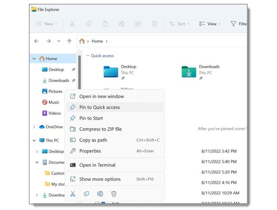Choose Show more options

tap(115, 179)
